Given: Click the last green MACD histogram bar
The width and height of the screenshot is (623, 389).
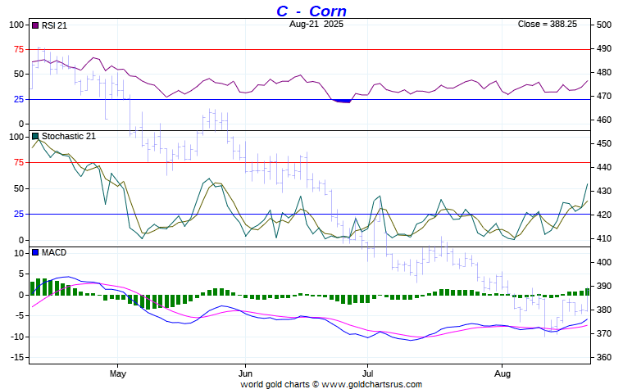Looking at the screenshot, I should click(587, 292).
